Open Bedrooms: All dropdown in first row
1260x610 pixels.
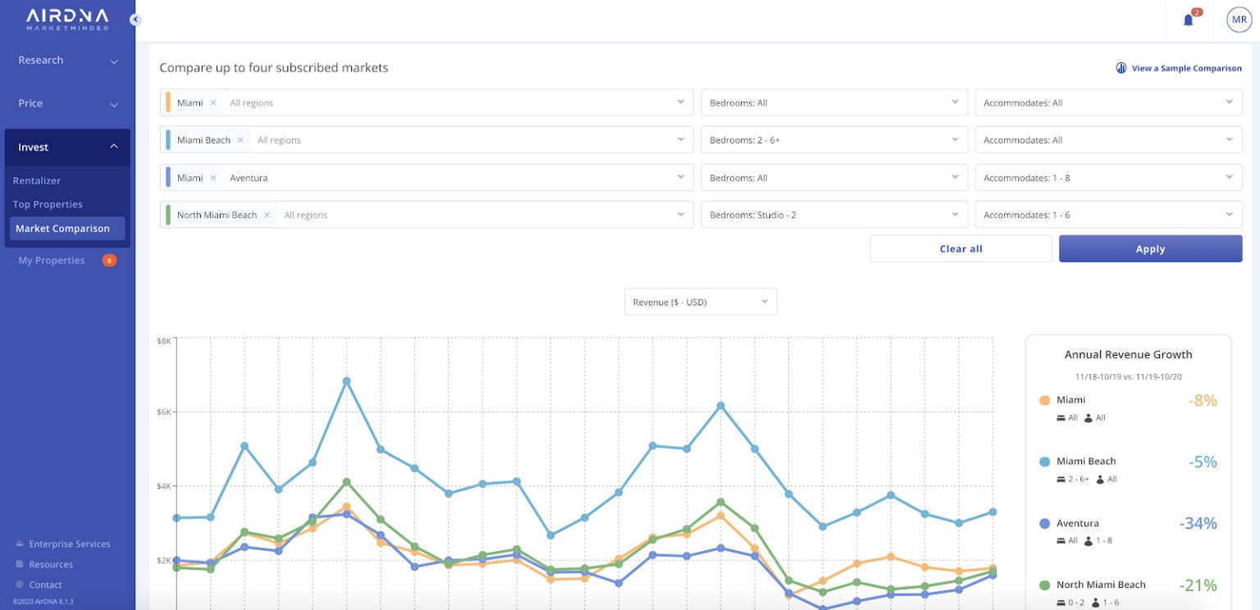(834, 102)
